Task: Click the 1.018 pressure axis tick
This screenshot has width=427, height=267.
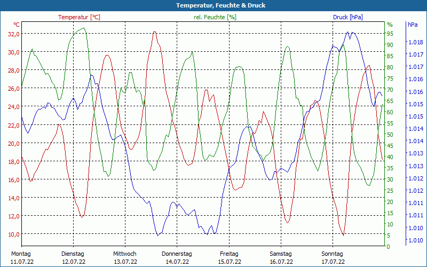Action: [x=415, y=42]
